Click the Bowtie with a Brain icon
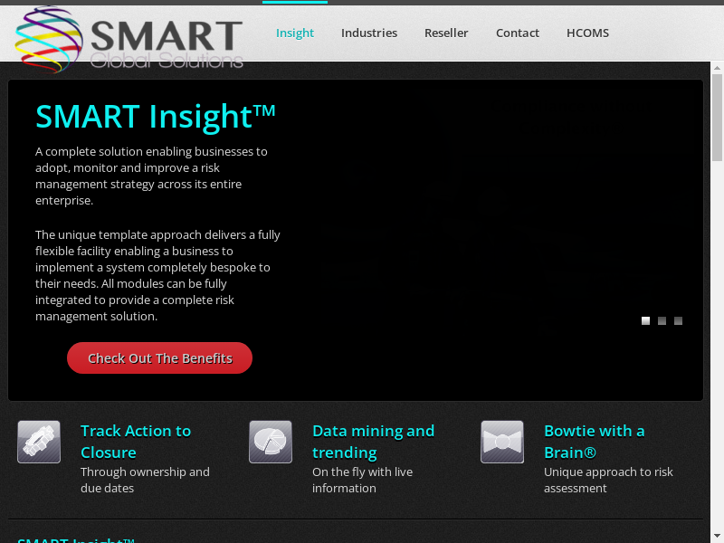Image resolution: width=724 pixels, height=543 pixels. coord(502,442)
